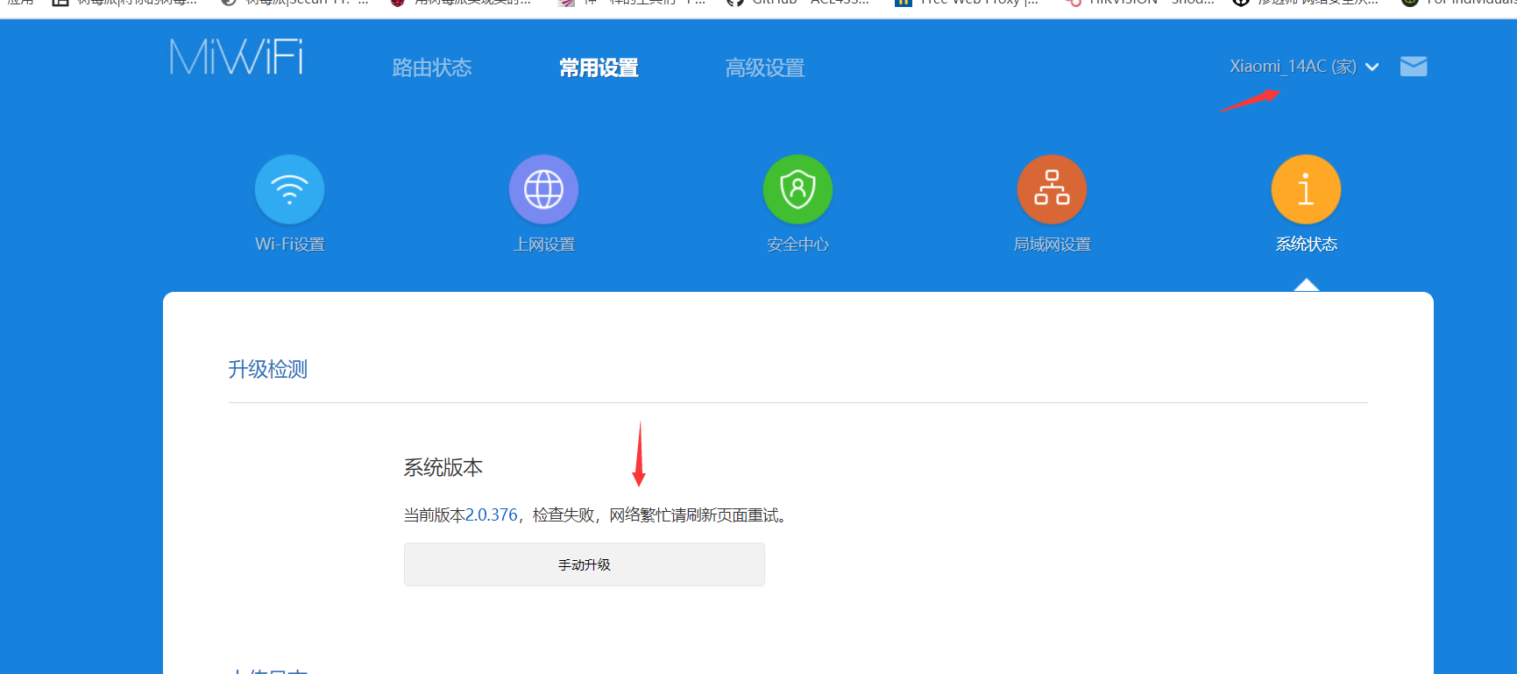Select the 常用设置 tab
Screen dimensions: 1517x674
pyautogui.click(x=599, y=67)
